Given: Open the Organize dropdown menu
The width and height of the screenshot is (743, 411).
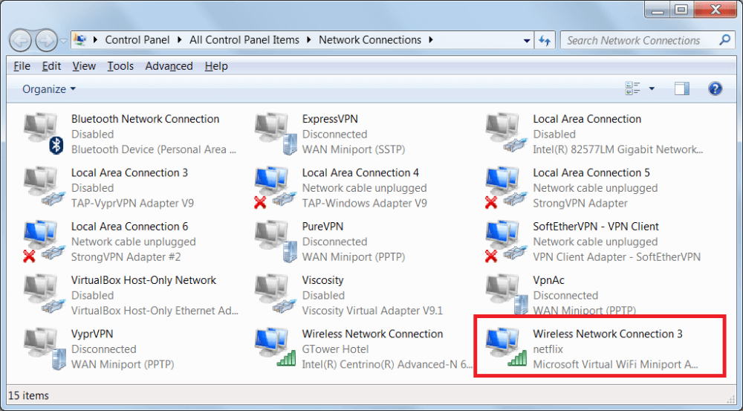Looking at the screenshot, I should [x=49, y=89].
